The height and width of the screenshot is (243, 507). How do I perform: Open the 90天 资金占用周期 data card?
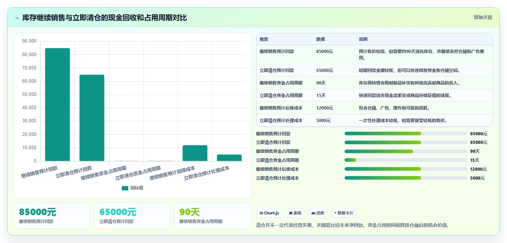(x=213, y=215)
